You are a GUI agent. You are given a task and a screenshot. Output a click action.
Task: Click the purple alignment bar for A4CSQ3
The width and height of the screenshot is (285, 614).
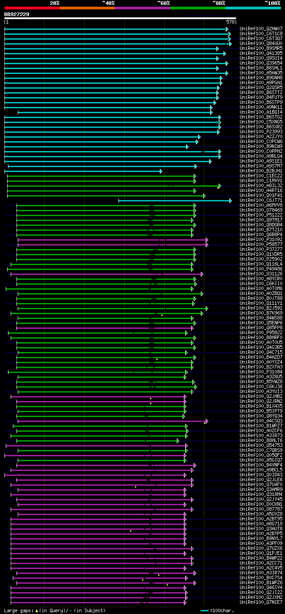pos(113,421)
